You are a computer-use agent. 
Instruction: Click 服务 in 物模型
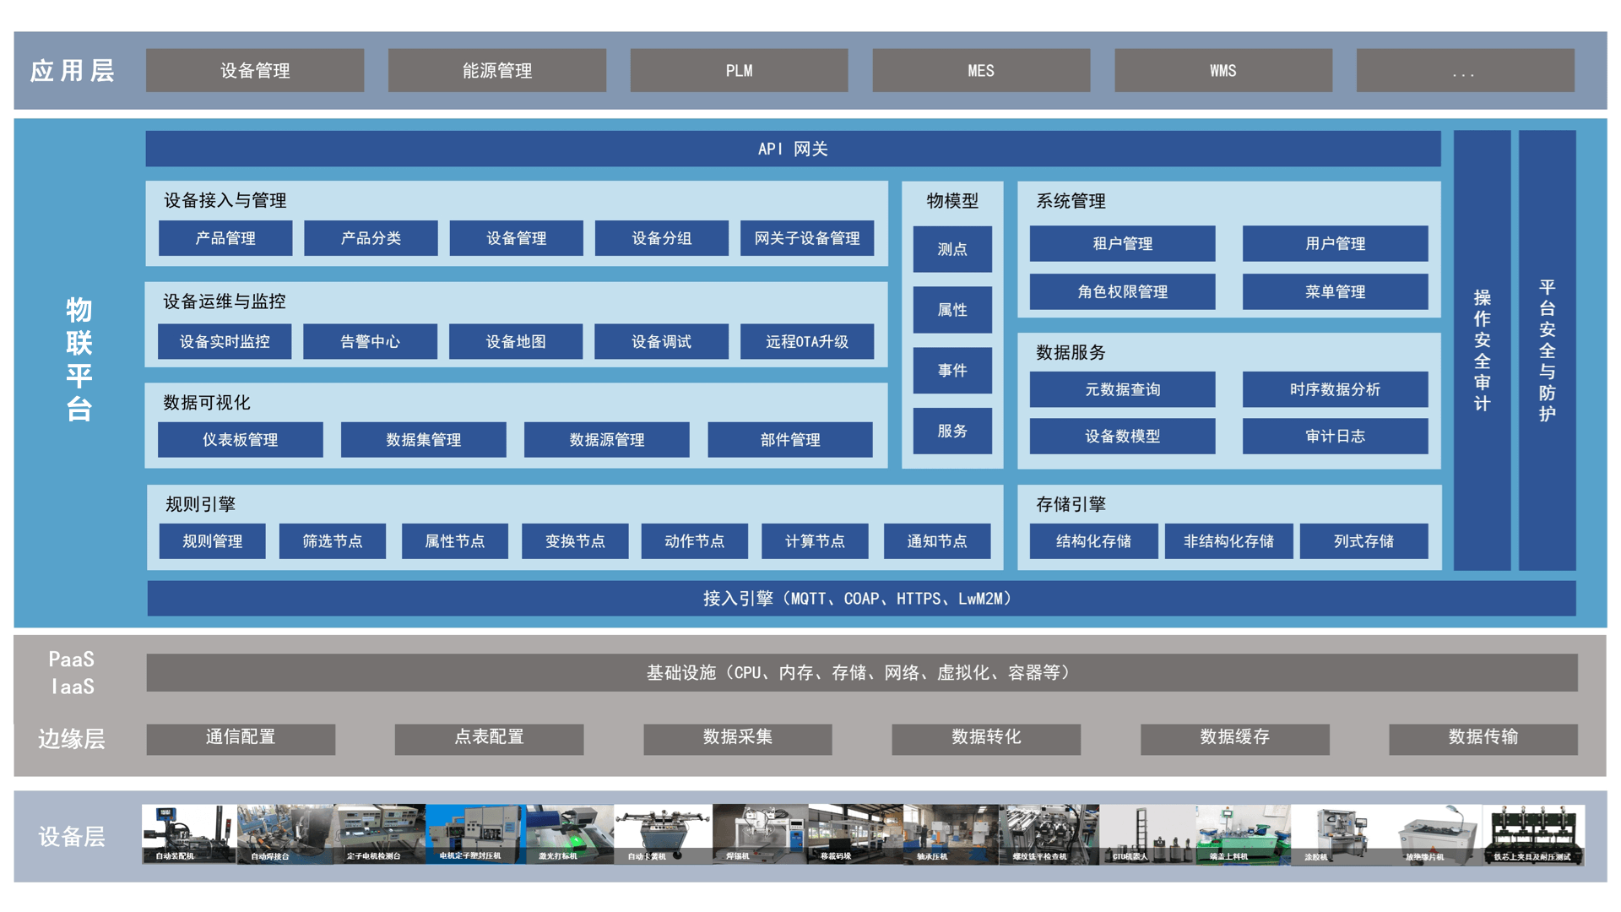[952, 431]
